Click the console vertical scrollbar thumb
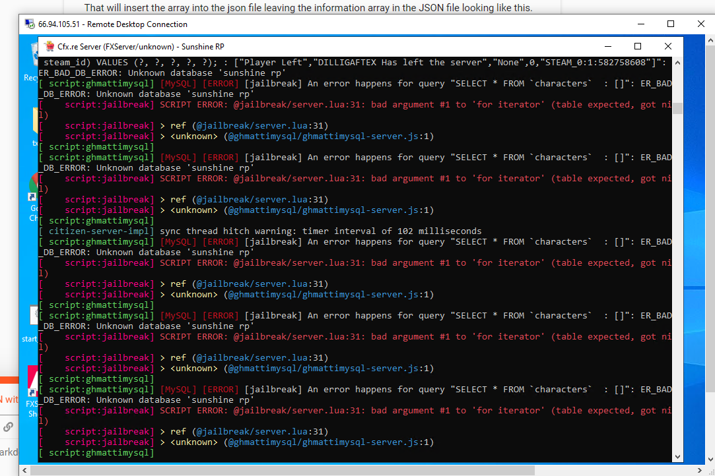The width and height of the screenshot is (715, 476). (677, 108)
